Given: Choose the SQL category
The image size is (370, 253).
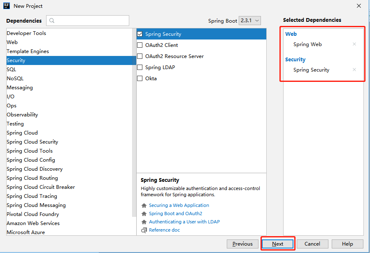Looking at the screenshot, I should point(69,70).
